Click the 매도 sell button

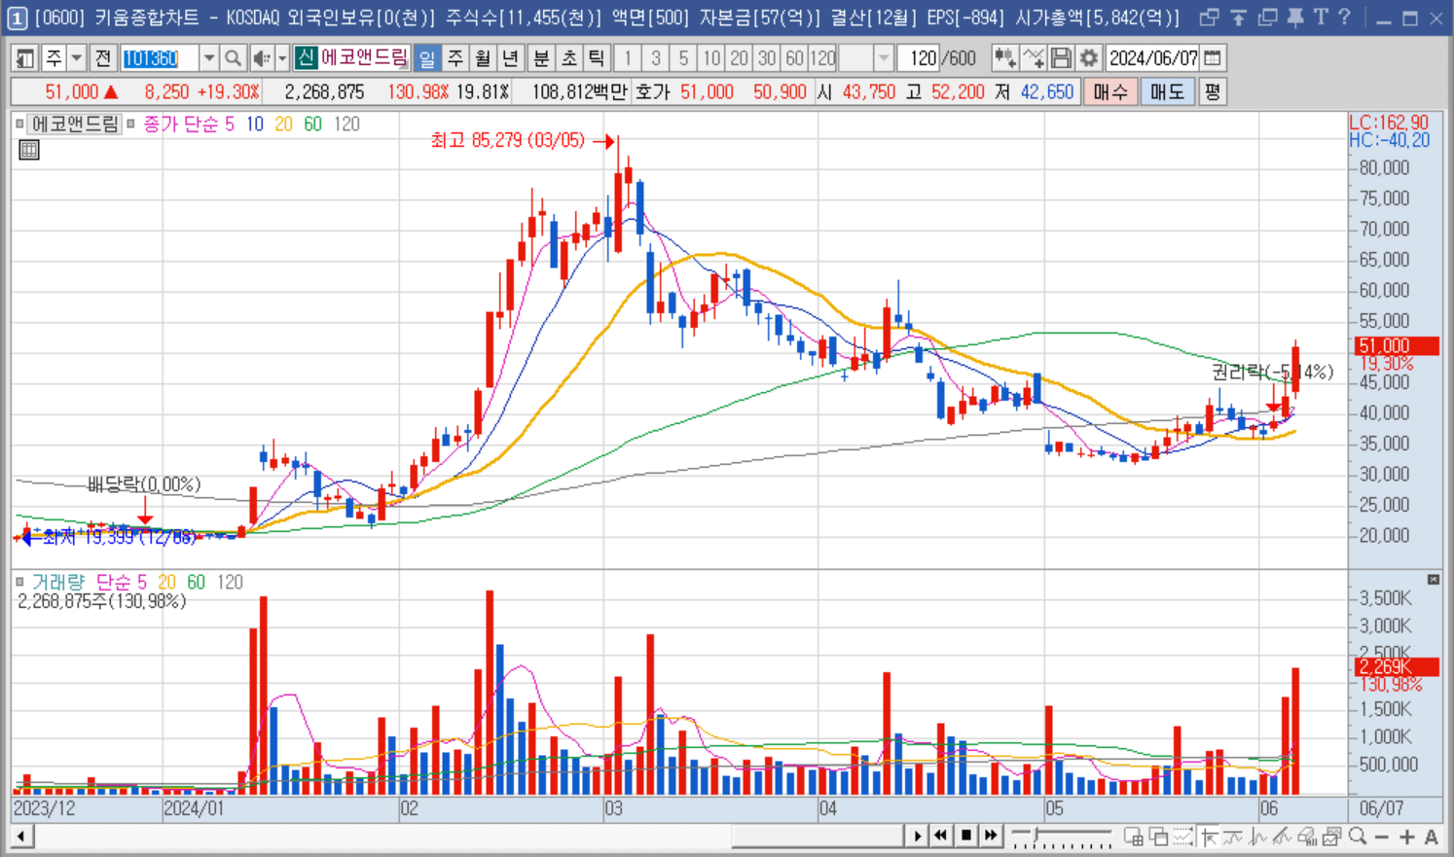[1167, 91]
